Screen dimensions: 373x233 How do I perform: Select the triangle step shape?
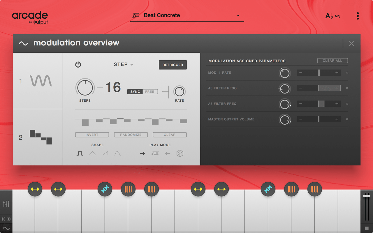[x=92, y=153]
